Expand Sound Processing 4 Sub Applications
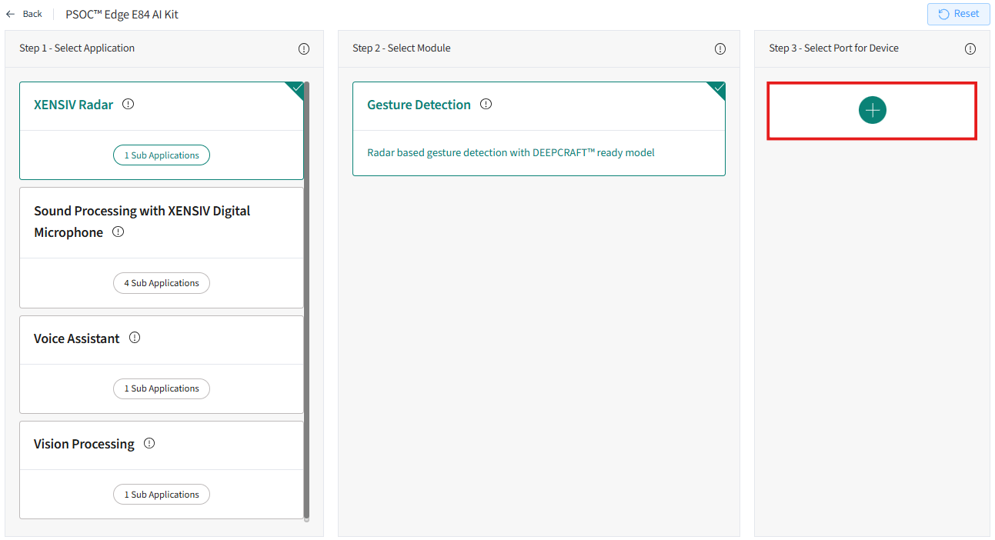Image resolution: width=995 pixels, height=540 pixels. [162, 283]
